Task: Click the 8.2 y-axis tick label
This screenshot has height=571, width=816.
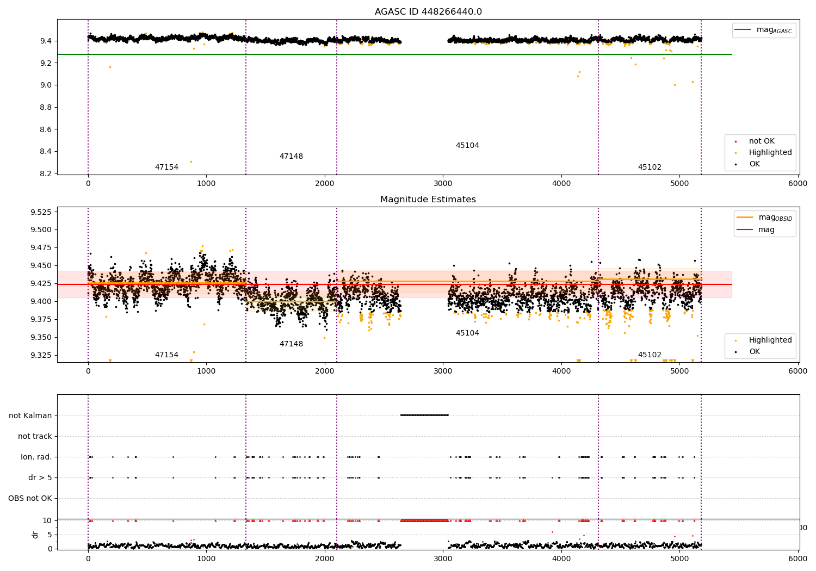Action: [46, 174]
